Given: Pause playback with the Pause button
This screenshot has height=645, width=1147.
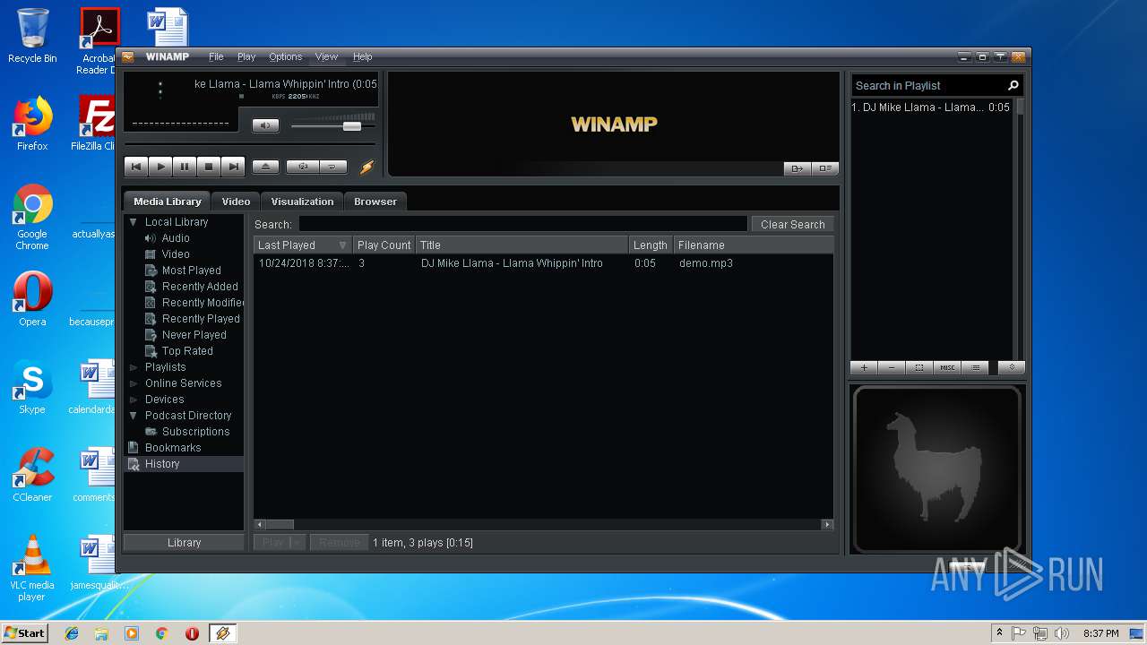Looking at the screenshot, I should (x=185, y=167).
